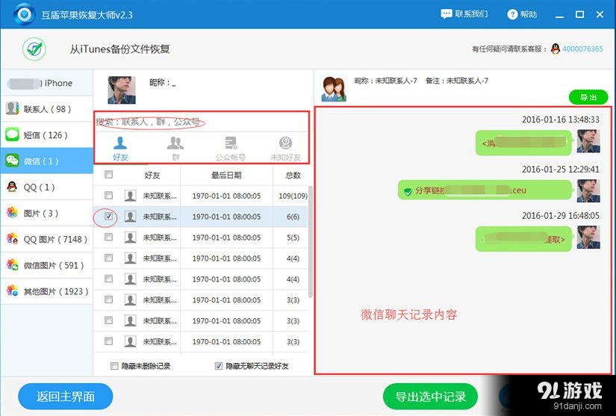Toggle the select-all checkbox in table header

tap(109, 175)
